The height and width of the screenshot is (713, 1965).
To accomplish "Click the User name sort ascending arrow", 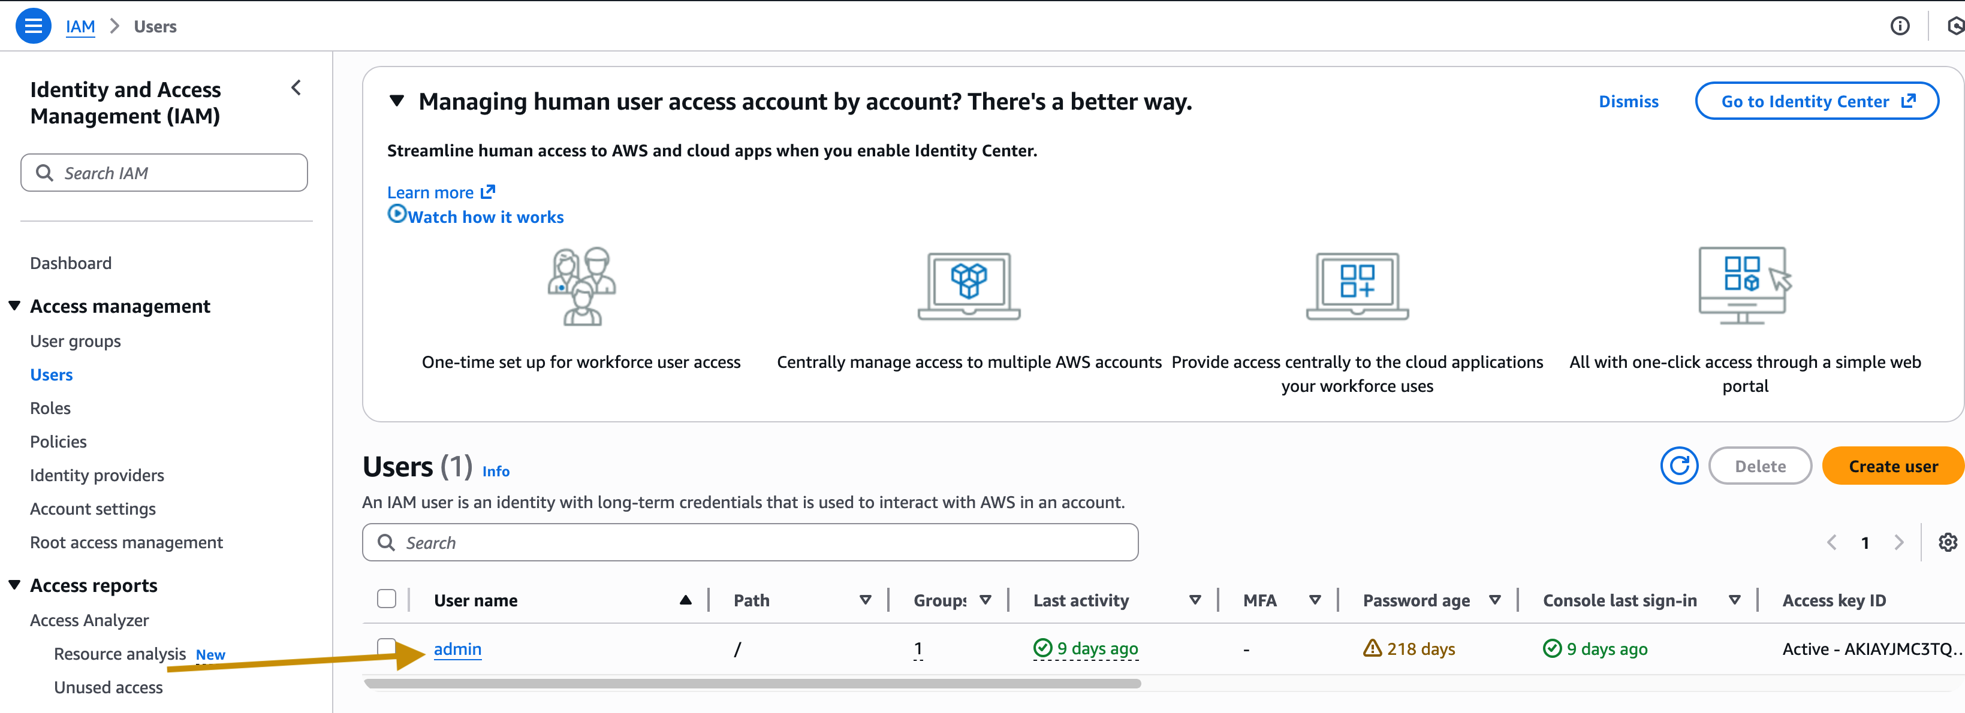I will 685,600.
